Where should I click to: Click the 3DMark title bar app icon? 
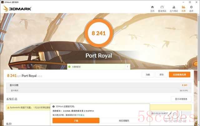point(2,2)
